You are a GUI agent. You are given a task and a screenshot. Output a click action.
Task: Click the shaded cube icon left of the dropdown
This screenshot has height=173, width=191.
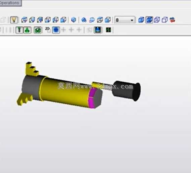pos(108,20)
